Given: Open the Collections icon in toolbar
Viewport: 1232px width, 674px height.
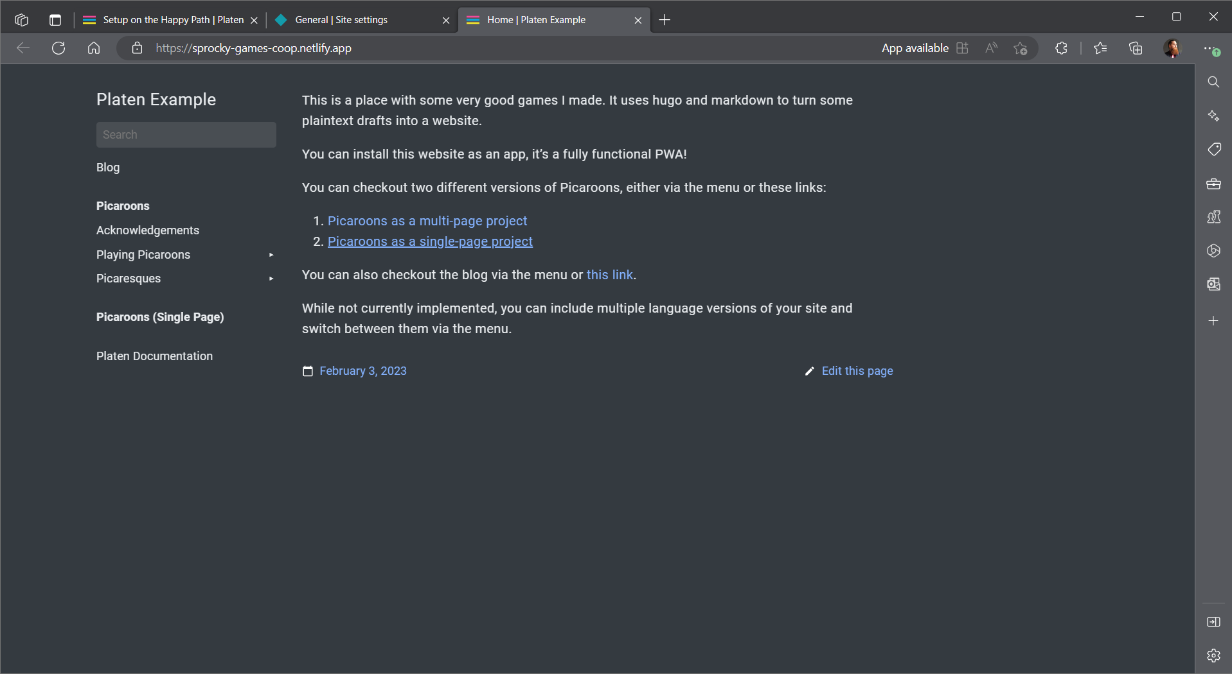Looking at the screenshot, I should 1136,48.
